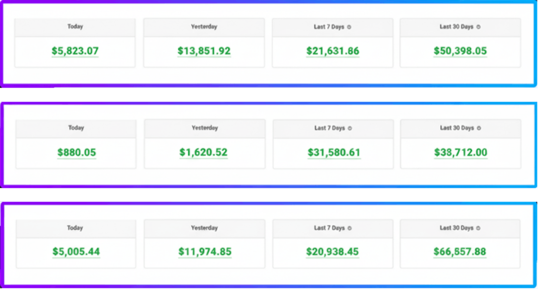538x289 pixels.
Task: Click info icon beside Last 7 Days above $20,938.45
Action: 349,228
